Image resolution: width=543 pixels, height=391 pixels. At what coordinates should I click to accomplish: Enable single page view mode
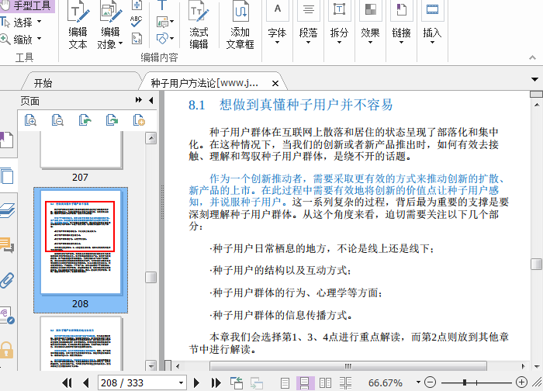(285, 382)
